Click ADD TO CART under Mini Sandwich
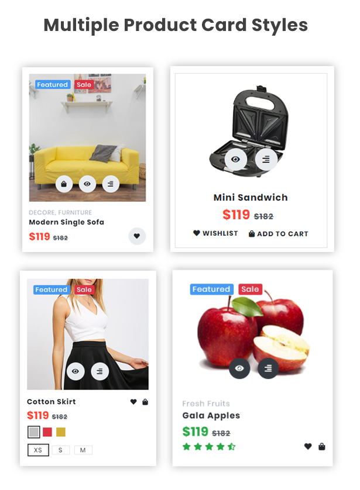Image resolution: width=360 pixels, height=490 pixels. (279, 234)
